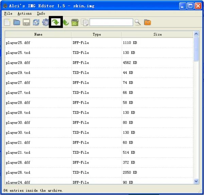Sort entries by the Name column header
The height and width of the screenshot is (195, 204).
[38, 34]
